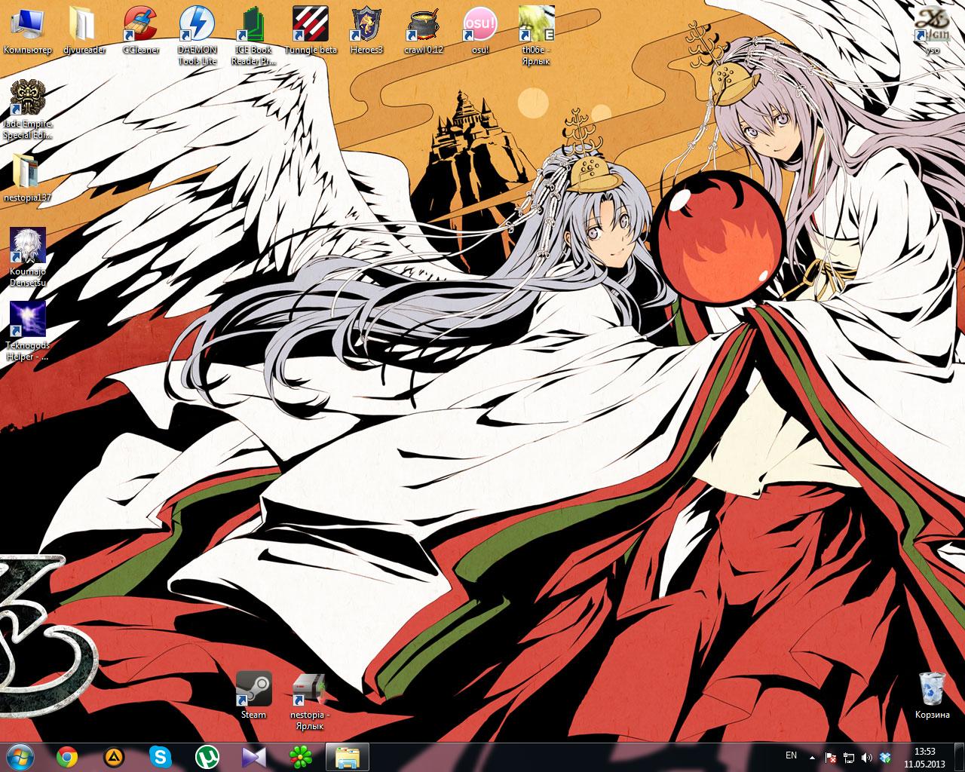Open the Dropbox tray icon

[x=886, y=757]
